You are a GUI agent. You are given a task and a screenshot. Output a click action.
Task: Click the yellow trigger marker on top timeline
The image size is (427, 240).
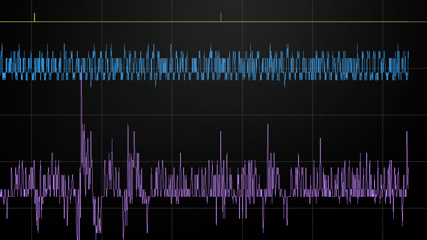click(x=35, y=17)
